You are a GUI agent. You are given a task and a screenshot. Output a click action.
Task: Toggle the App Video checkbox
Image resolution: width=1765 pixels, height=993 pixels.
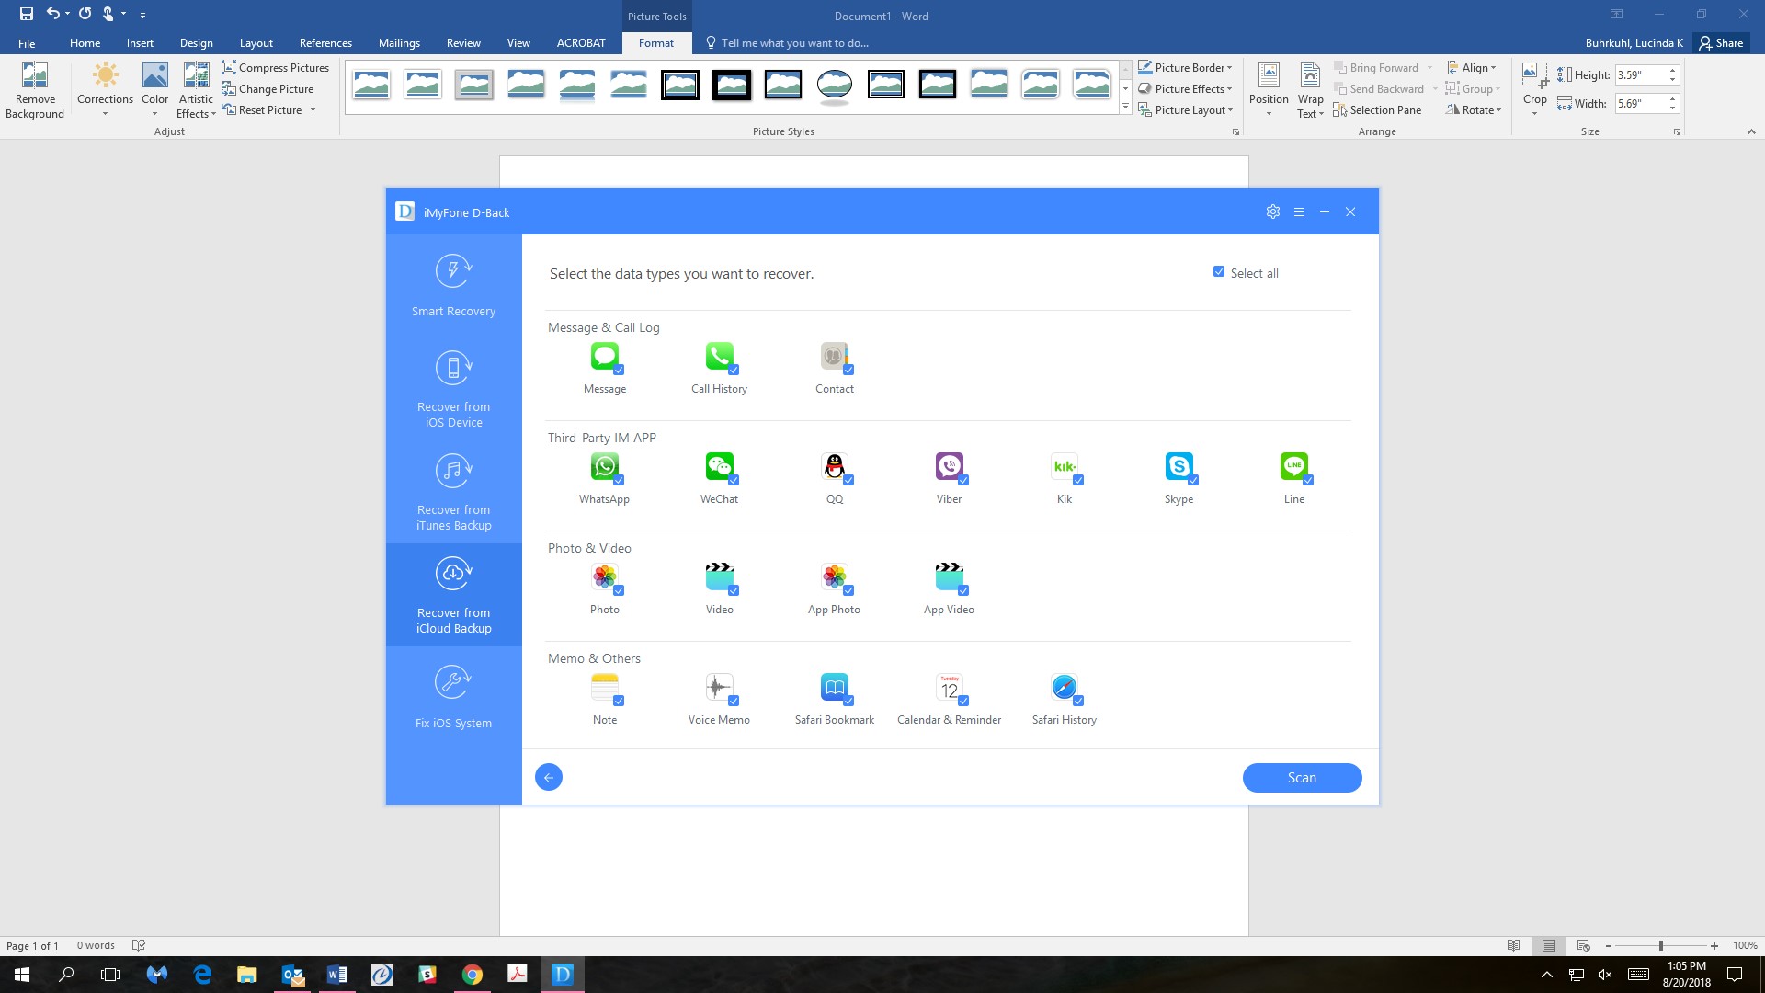click(x=963, y=590)
